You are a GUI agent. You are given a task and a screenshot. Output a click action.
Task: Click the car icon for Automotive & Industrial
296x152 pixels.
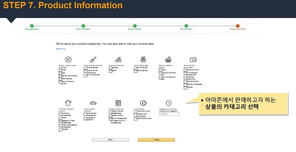coord(93,103)
